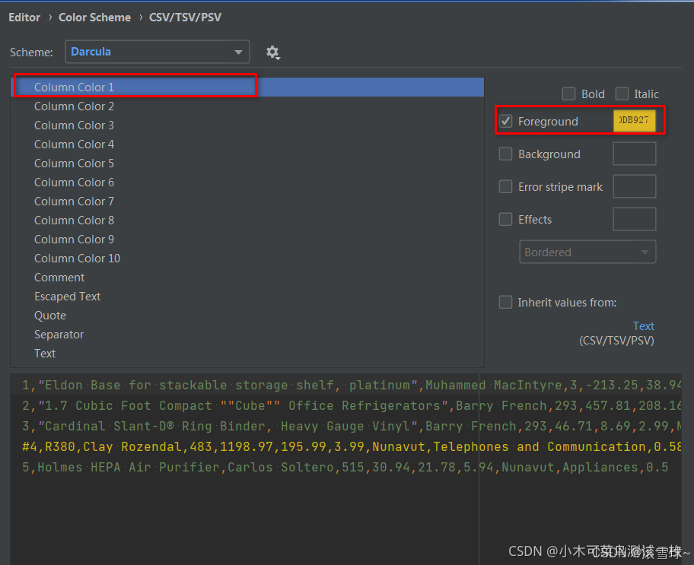
Task: Uncheck the Foreground checkbox
Action: point(505,121)
